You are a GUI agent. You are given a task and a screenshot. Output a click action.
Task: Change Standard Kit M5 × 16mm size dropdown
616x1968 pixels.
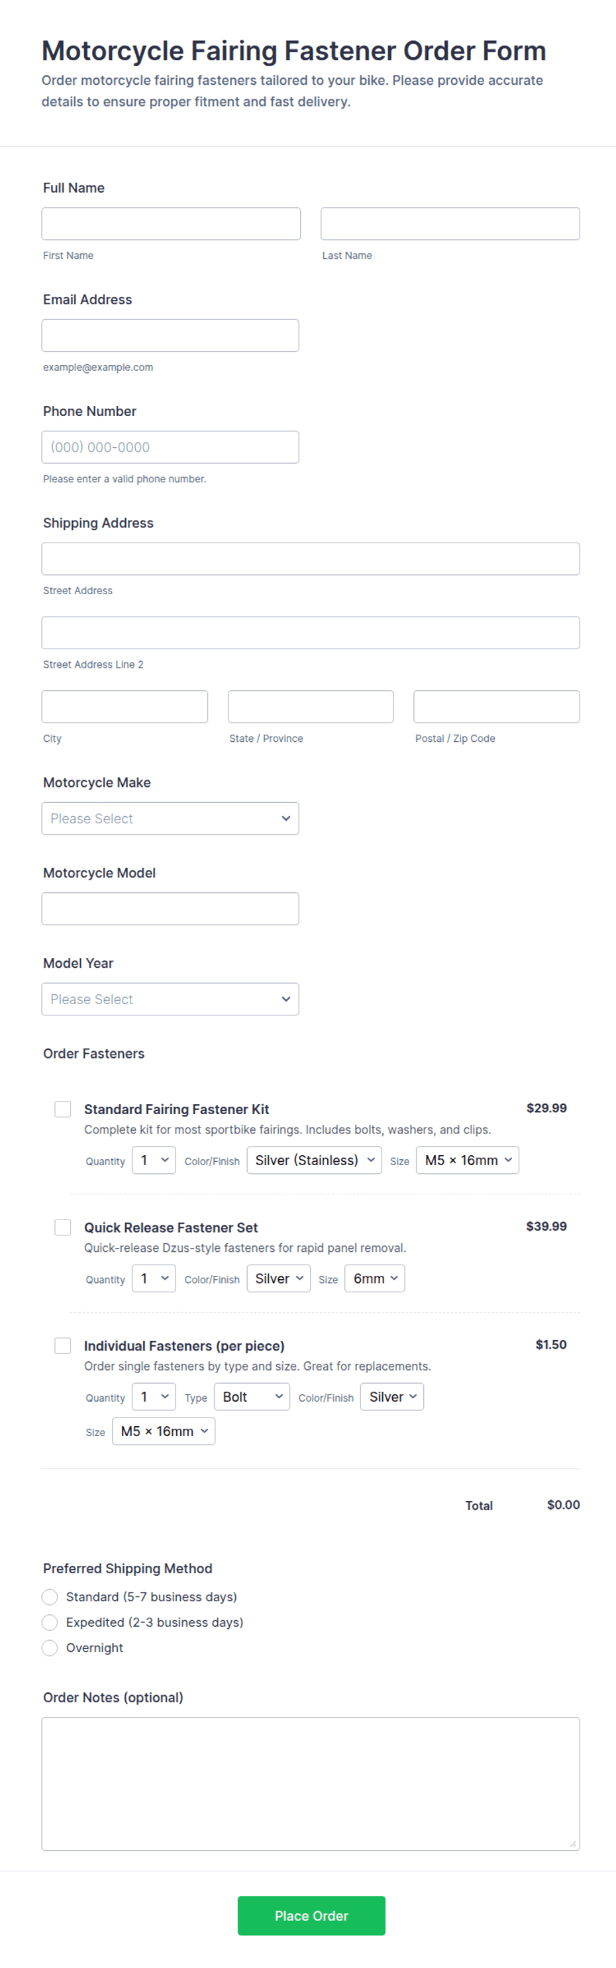467,1160
